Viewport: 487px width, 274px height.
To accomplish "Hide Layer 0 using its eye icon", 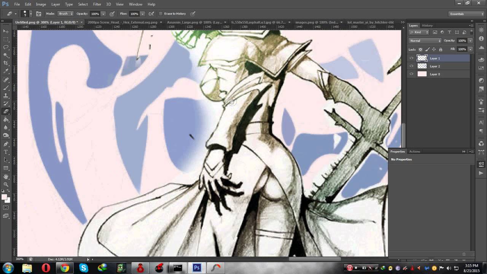I will (411, 74).
